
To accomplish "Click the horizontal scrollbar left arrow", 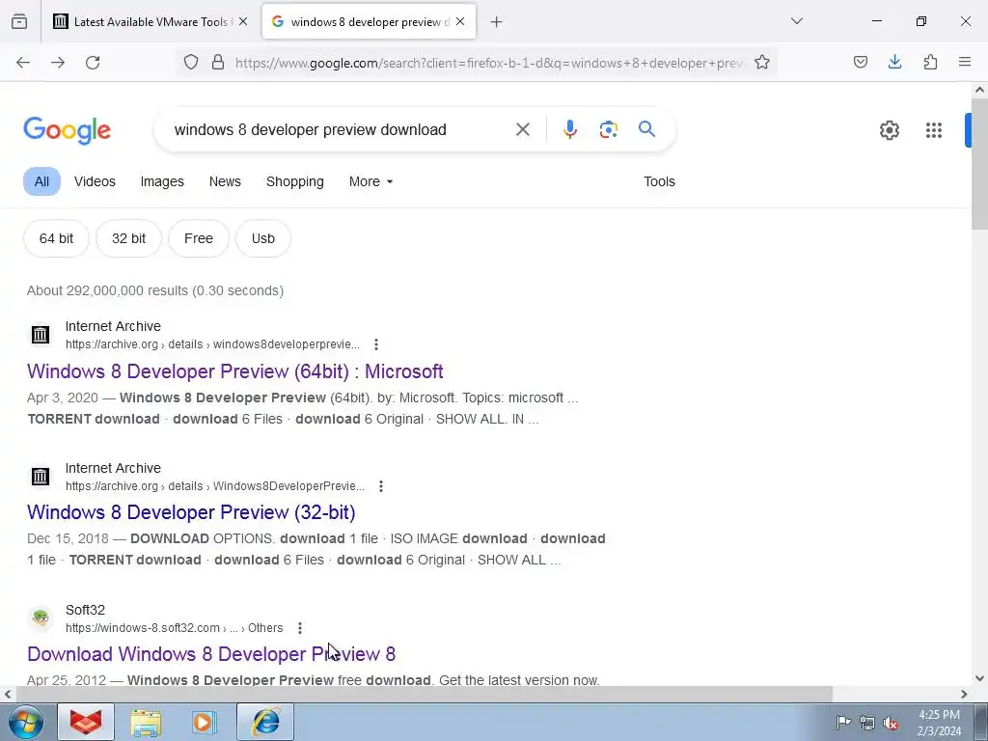I will [8, 695].
